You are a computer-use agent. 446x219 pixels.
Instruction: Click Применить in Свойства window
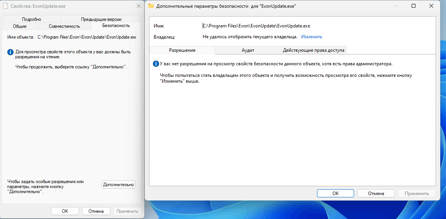click(x=127, y=211)
